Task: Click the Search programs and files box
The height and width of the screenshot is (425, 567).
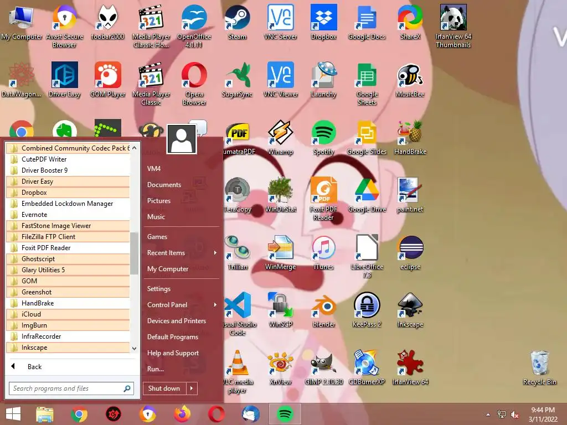Action: coord(71,388)
